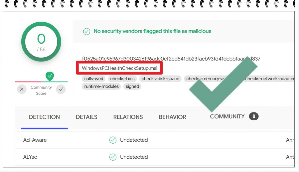Click the Ad-Aware undetected check icon
This screenshot has width=299, height=172.
click(x=113, y=140)
